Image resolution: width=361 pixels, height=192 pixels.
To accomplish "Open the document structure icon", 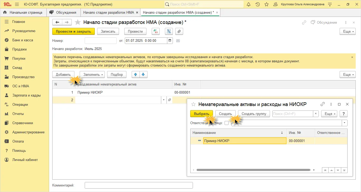I will [x=169, y=31].
